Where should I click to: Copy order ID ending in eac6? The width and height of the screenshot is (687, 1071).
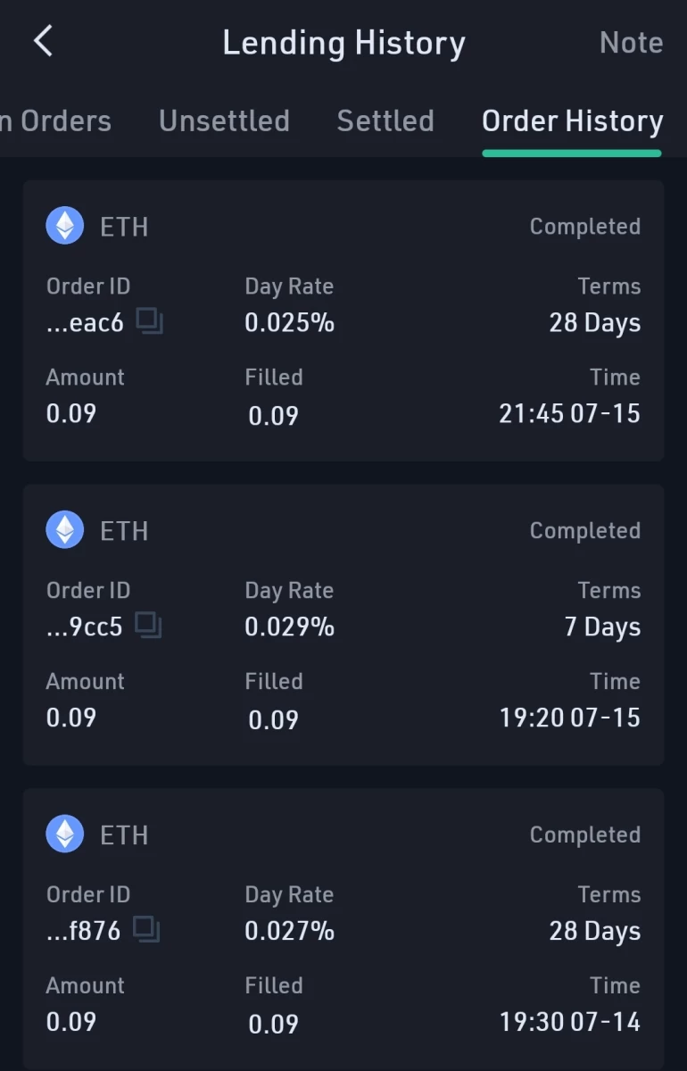[x=149, y=321]
